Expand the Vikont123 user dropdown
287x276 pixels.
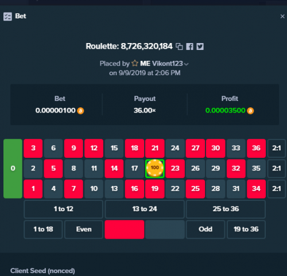click(186, 64)
